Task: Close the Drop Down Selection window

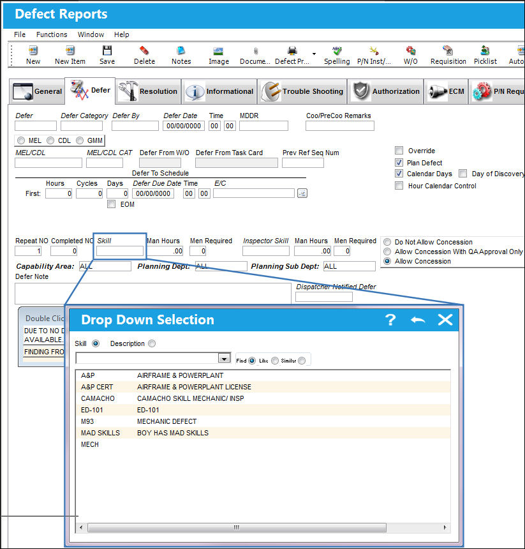Action: click(x=445, y=320)
